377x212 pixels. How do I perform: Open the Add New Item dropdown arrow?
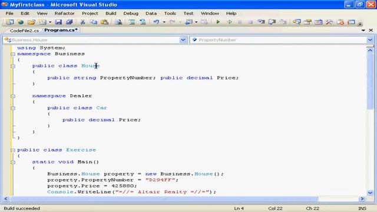[50, 22]
